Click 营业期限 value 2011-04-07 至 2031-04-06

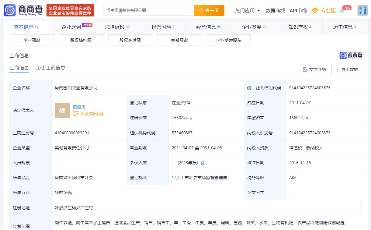tap(197, 148)
